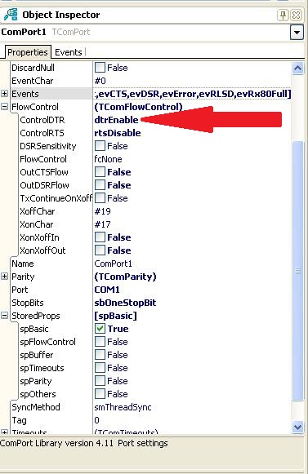Switch to the Events tab
Image resolution: width=308 pixels, height=474 pixels.
point(69,52)
